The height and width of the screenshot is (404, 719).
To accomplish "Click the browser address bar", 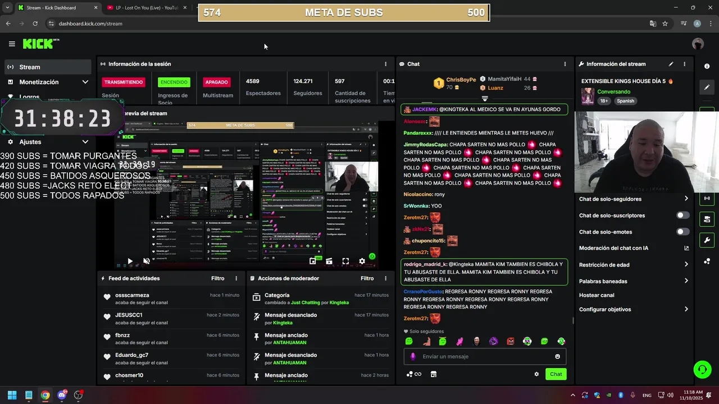I will (348, 24).
